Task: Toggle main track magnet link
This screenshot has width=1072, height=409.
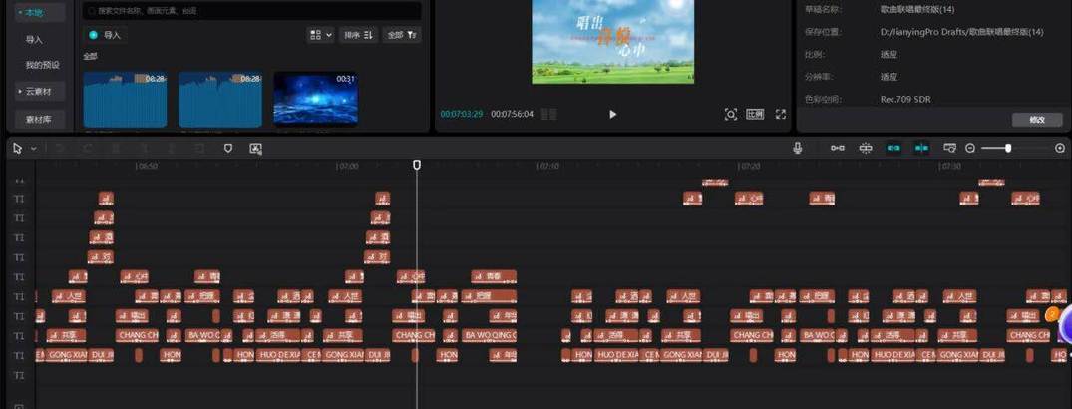Action: pos(838,148)
